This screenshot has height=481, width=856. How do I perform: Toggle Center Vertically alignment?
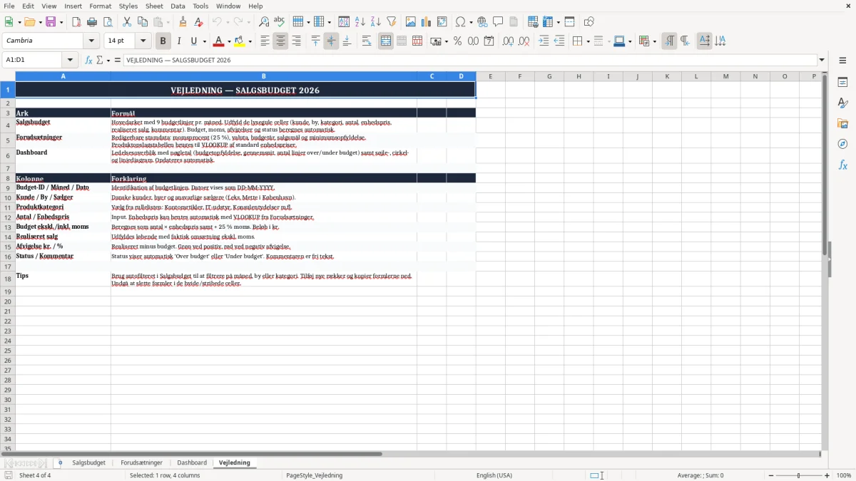(x=331, y=41)
